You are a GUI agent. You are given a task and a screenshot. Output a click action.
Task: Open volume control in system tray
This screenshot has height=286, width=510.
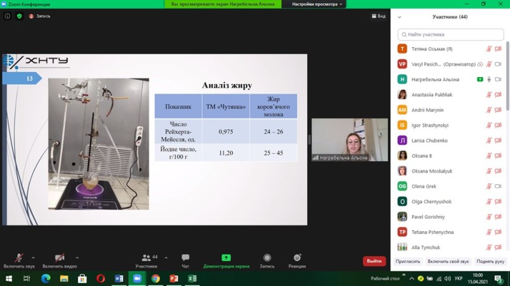(448, 278)
